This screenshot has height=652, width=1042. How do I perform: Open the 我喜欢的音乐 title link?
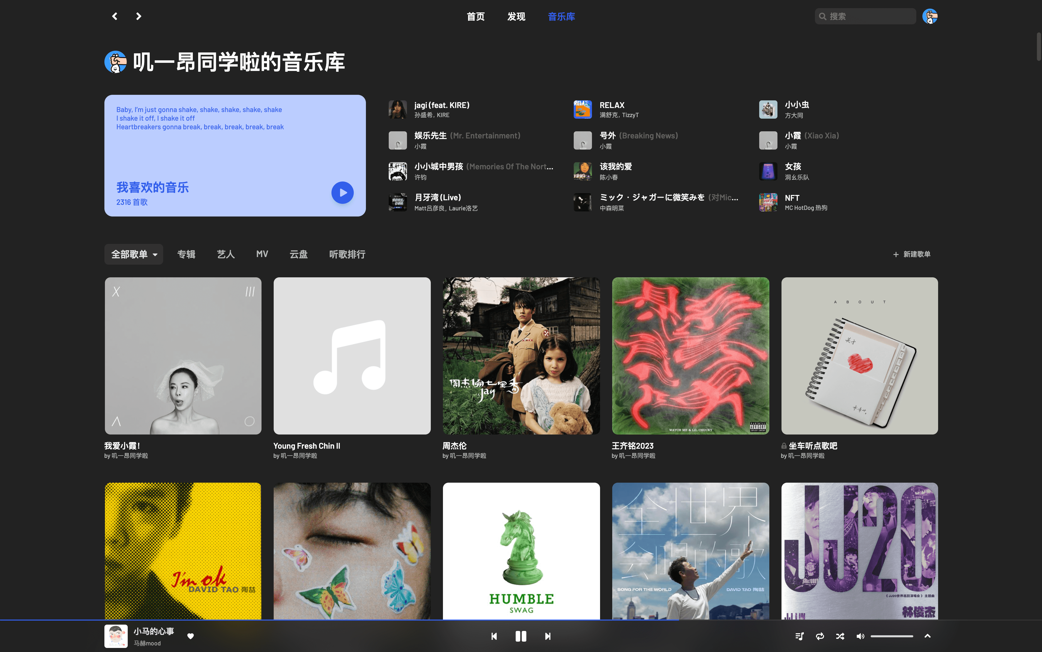[153, 188]
